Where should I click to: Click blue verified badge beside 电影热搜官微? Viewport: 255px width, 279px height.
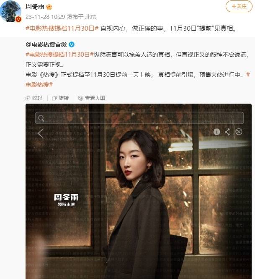click(71, 44)
